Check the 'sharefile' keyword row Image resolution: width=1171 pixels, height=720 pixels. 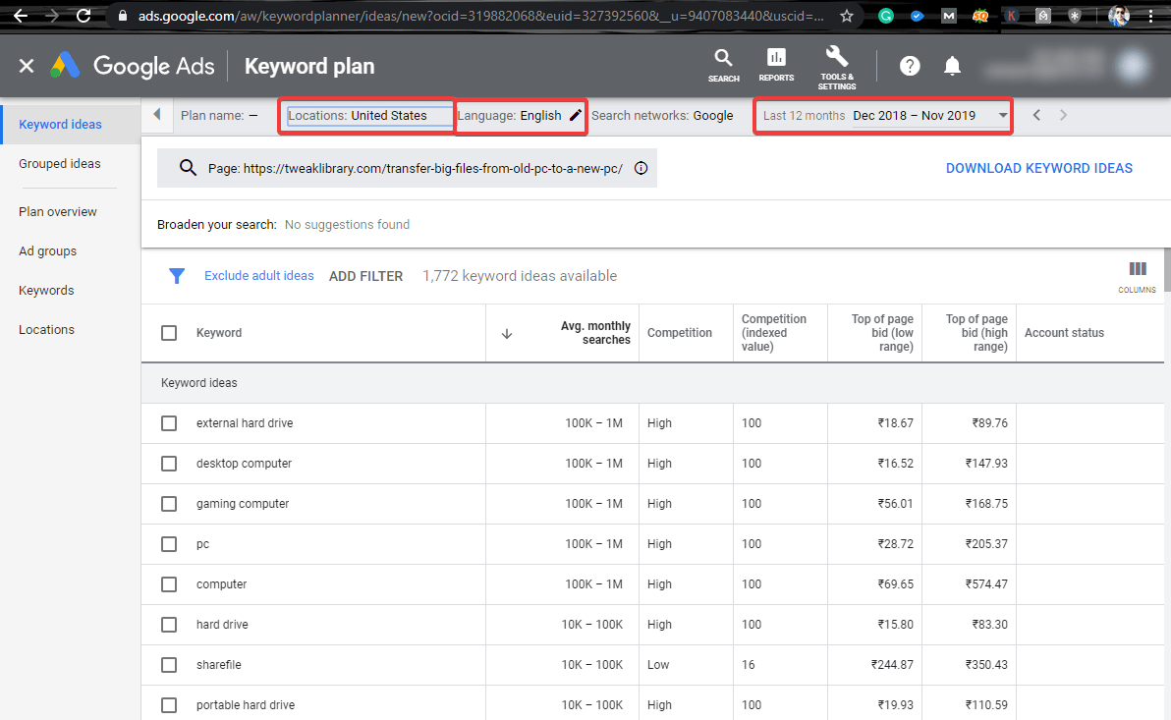[168, 664]
